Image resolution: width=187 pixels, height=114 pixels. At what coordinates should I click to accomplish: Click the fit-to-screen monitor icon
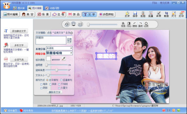pos(74,24)
